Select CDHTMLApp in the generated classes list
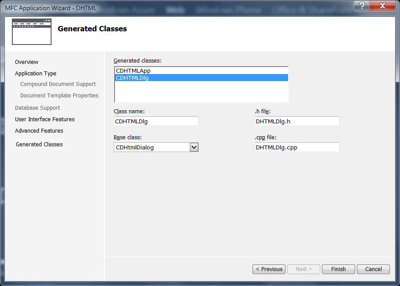Viewport: 400px width, 286px height. [x=201, y=71]
